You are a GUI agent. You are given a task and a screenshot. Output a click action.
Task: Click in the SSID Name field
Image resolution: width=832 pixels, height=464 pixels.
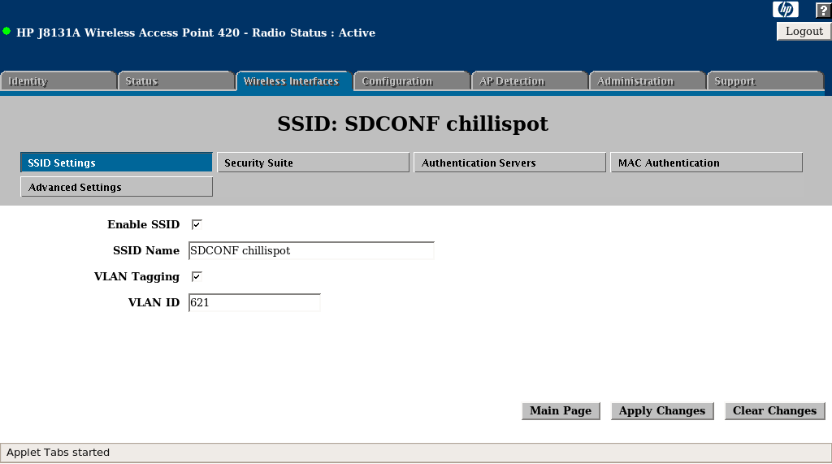point(311,250)
